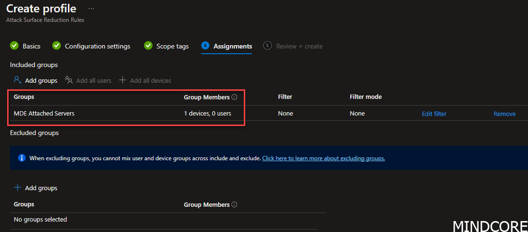Image resolution: width=528 pixels, height=232 pixels.
Task: Open the learn more about excluding groups link
Action: coord(324,158)
